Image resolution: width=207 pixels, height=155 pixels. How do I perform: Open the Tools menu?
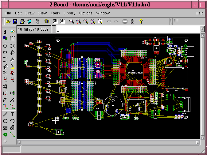55,13
